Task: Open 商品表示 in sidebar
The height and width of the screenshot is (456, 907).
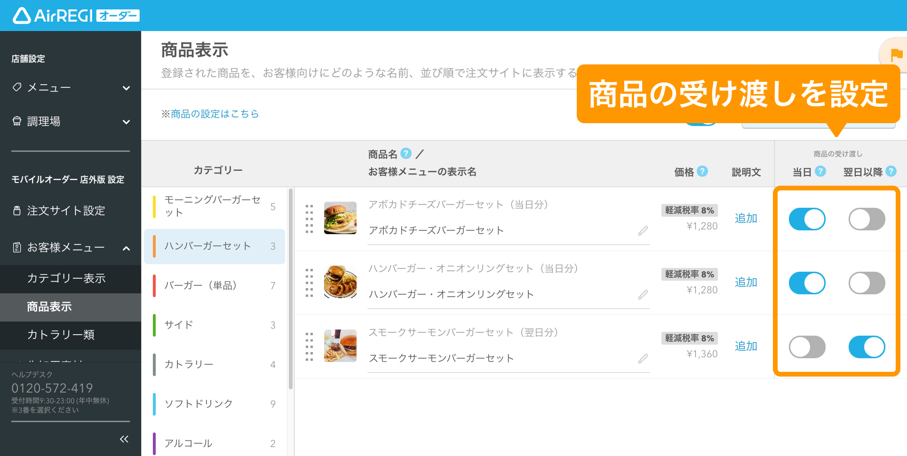Action: pos(71,307)
